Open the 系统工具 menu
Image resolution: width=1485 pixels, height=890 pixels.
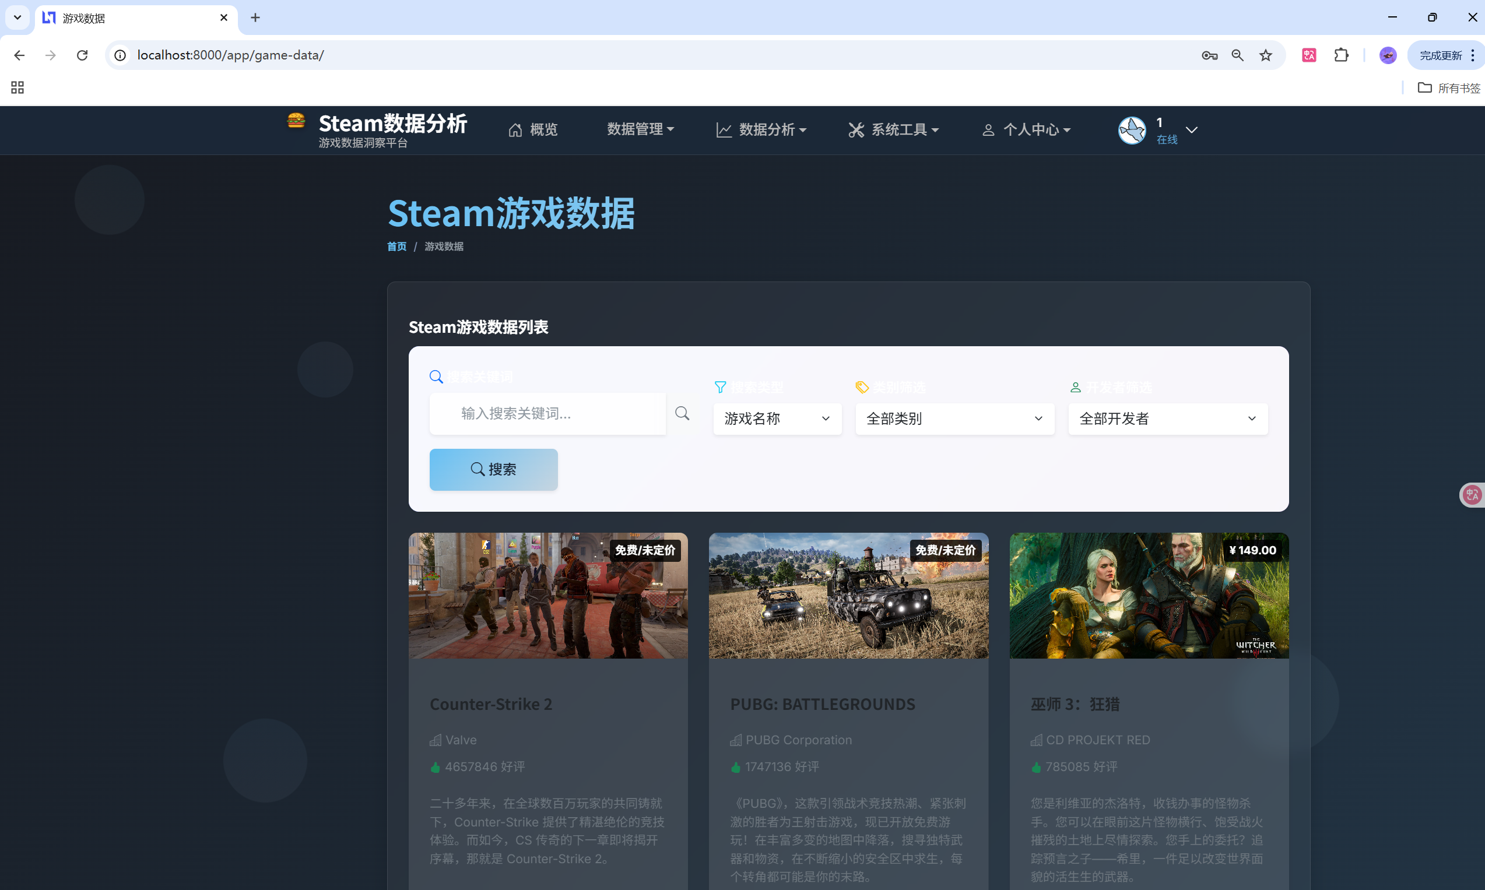[893, 129]
